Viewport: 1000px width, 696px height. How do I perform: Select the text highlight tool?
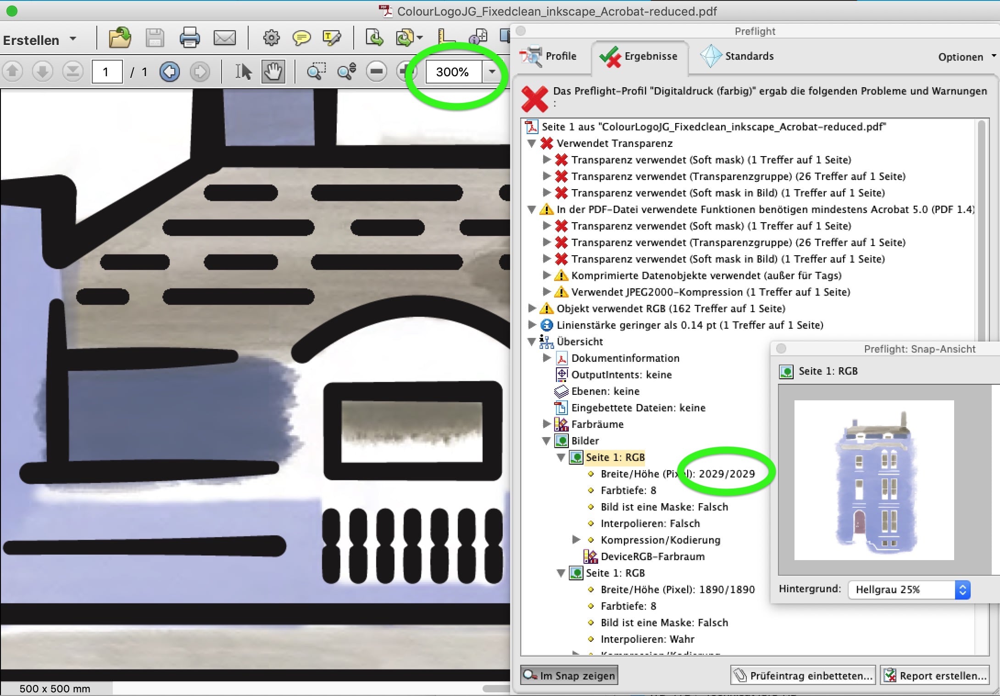point(332,38)
